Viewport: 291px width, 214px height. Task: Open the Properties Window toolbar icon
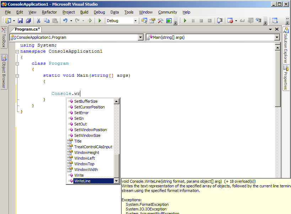152,21
